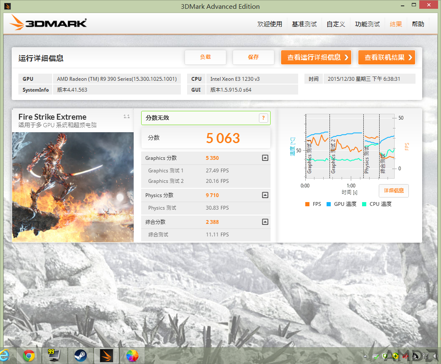Open the 帮助 tab
Image resolution: width=441 pixels, height=364 pixels.
pos(418,24)
